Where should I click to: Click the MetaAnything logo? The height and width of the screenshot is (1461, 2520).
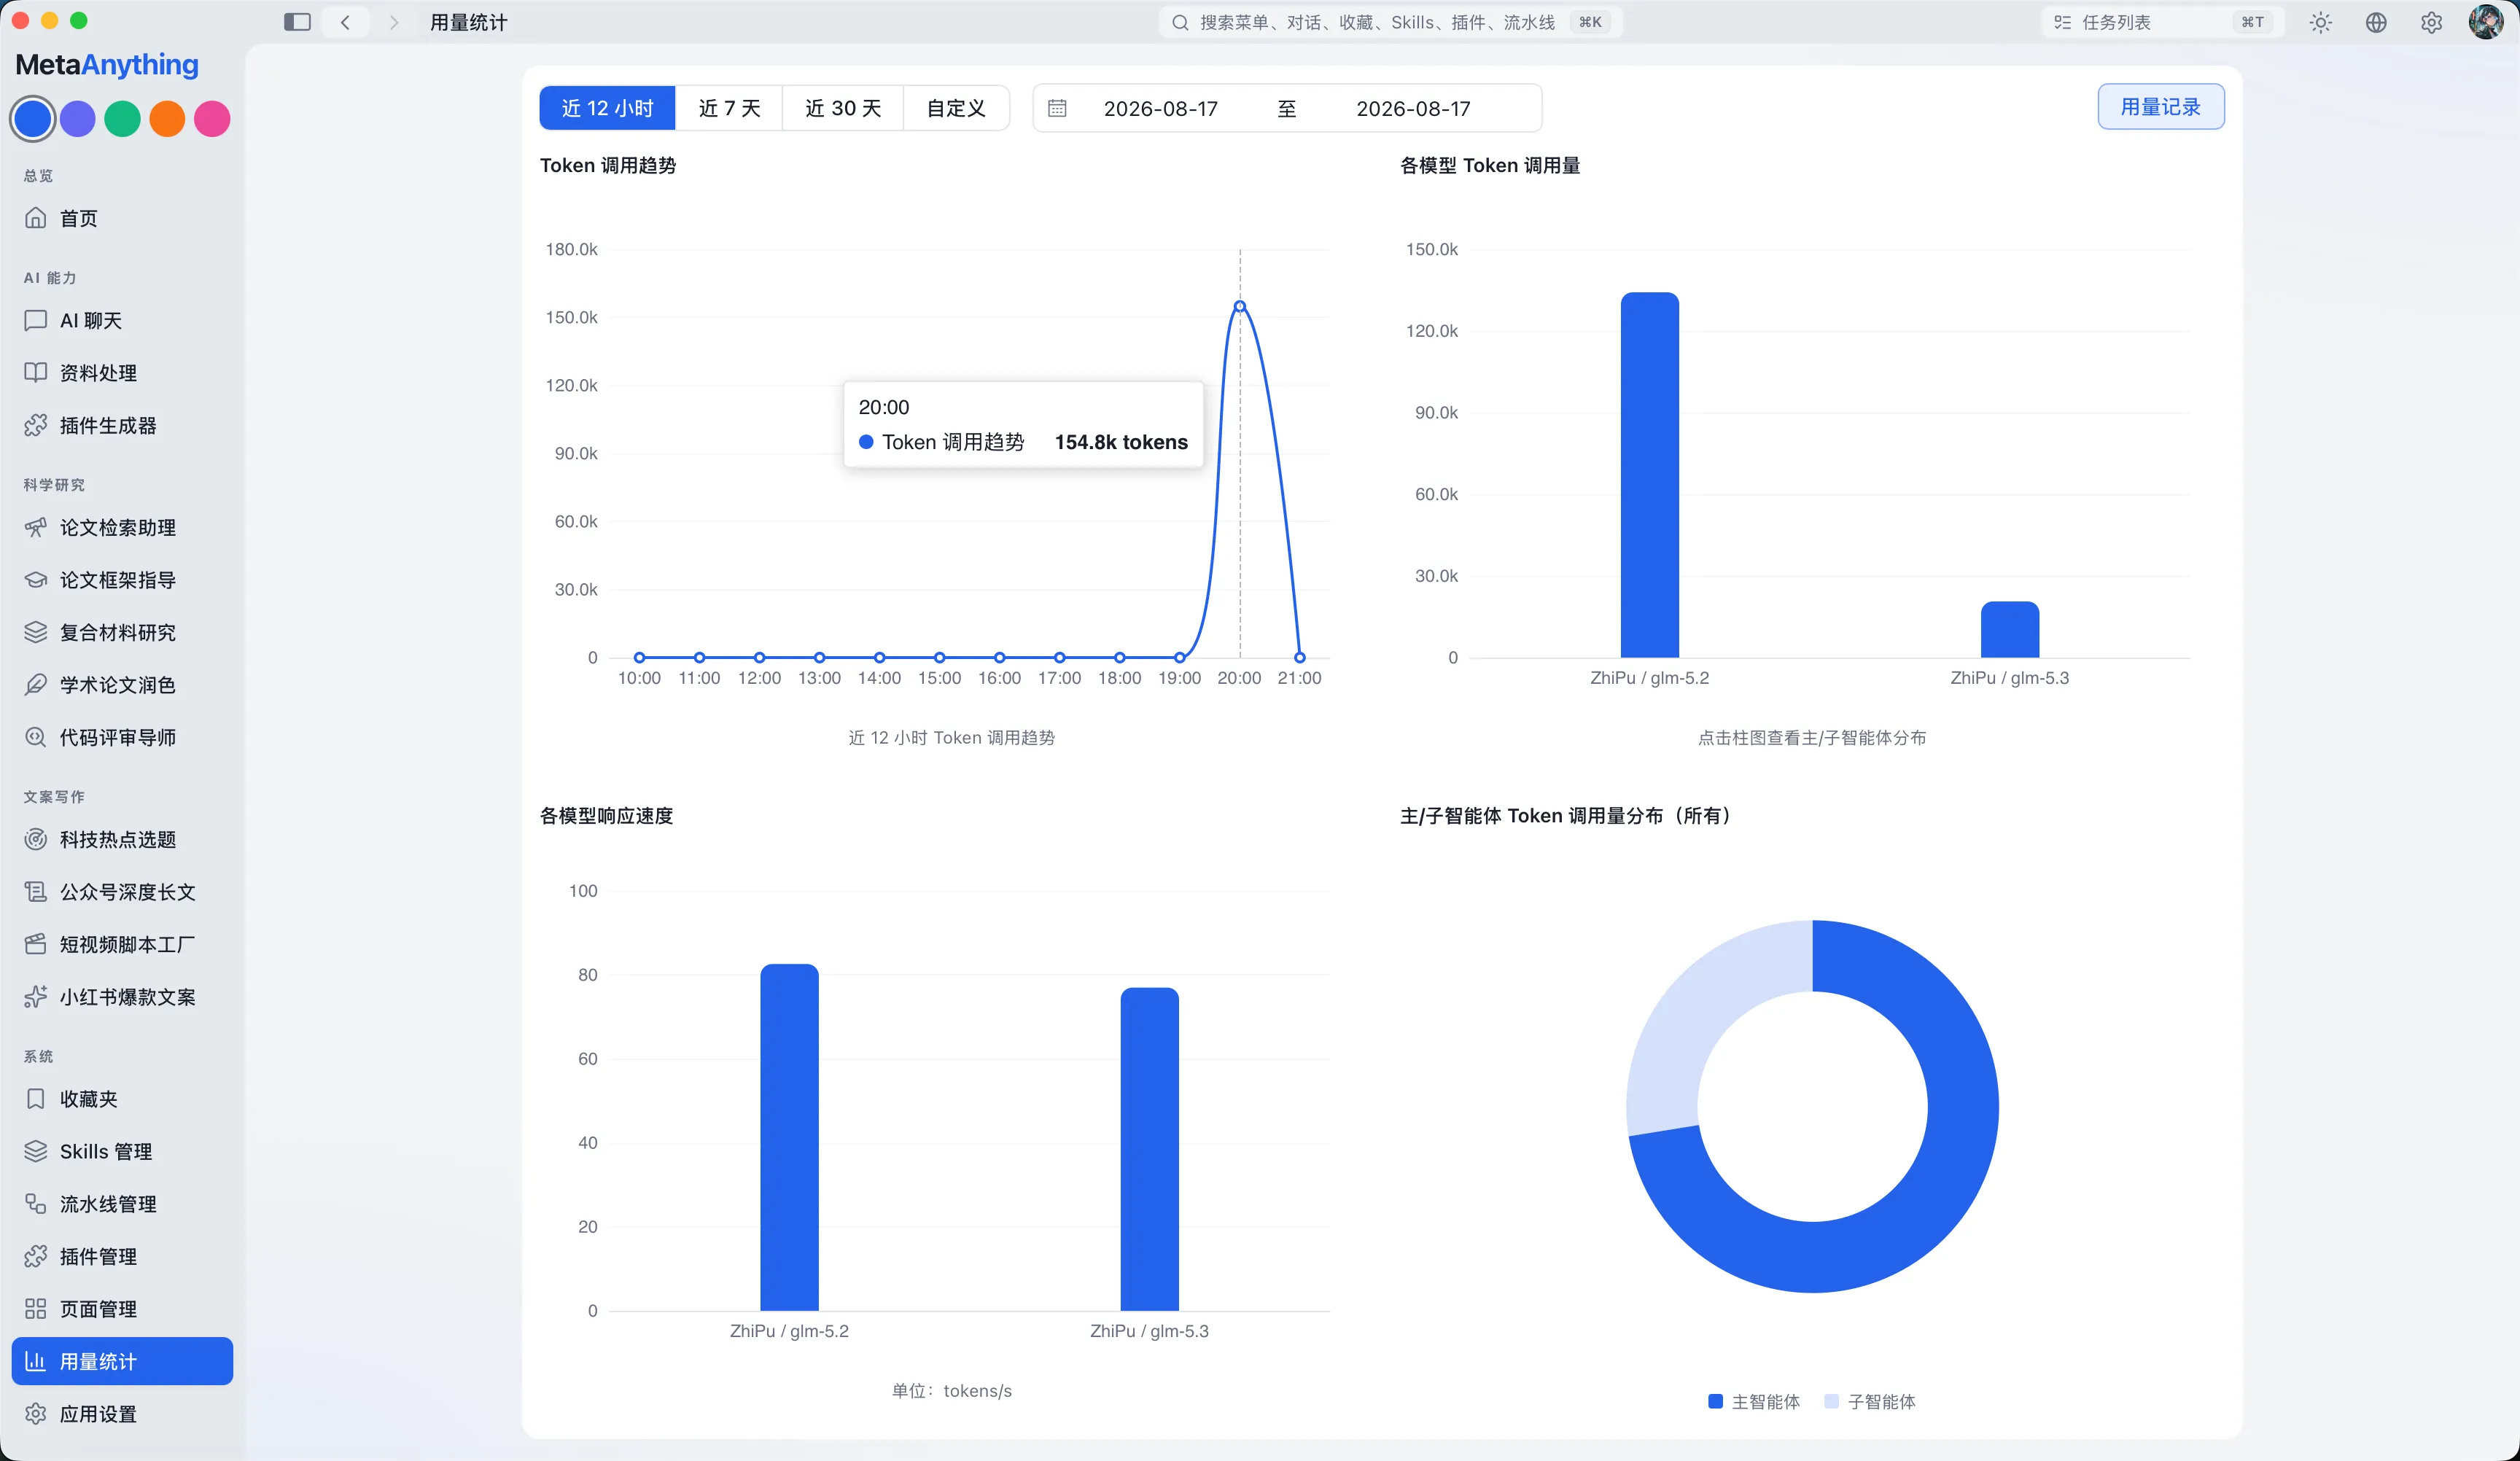(107, 64)
